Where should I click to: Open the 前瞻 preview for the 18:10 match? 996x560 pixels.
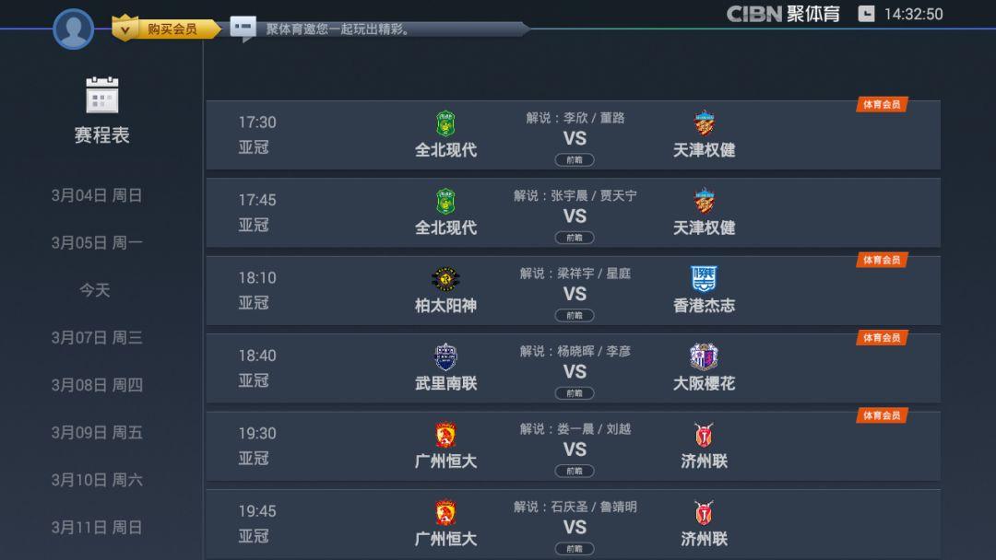point(575,315)
